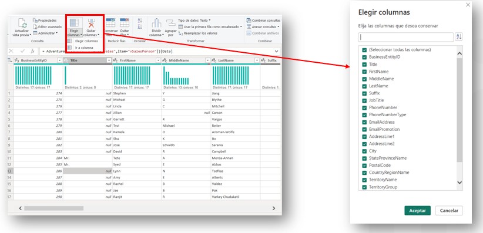Image resolution: width=483 pixels, height=233 pixels.
Task: Uncheck the PostalCode checkbox
Action: (364, 166)
